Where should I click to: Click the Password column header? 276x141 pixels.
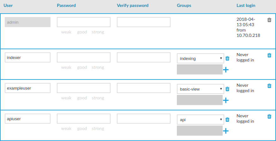pos(66,5)
